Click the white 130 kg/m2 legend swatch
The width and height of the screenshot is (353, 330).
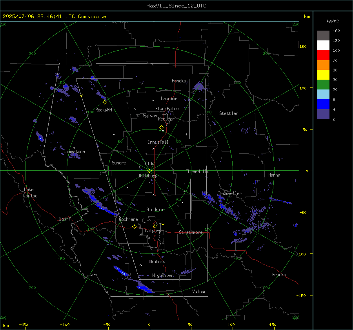323,45
